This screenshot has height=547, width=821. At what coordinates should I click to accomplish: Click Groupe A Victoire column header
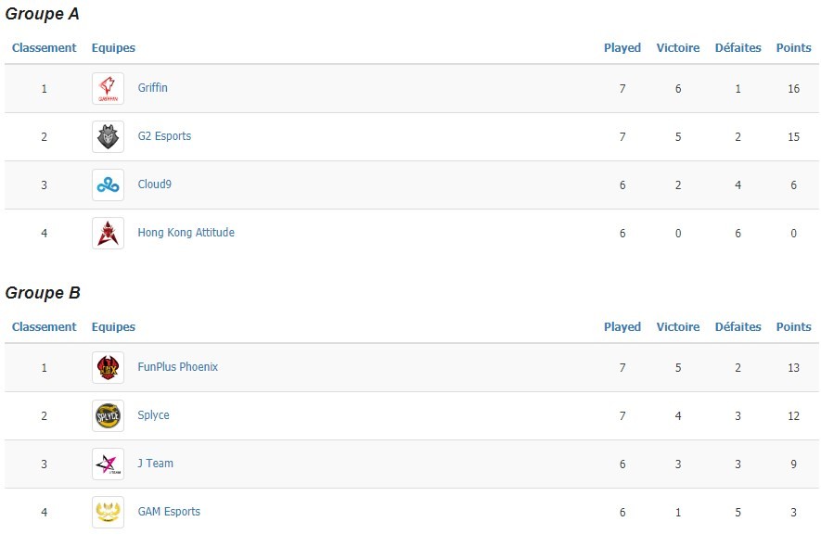click(677, 47)
